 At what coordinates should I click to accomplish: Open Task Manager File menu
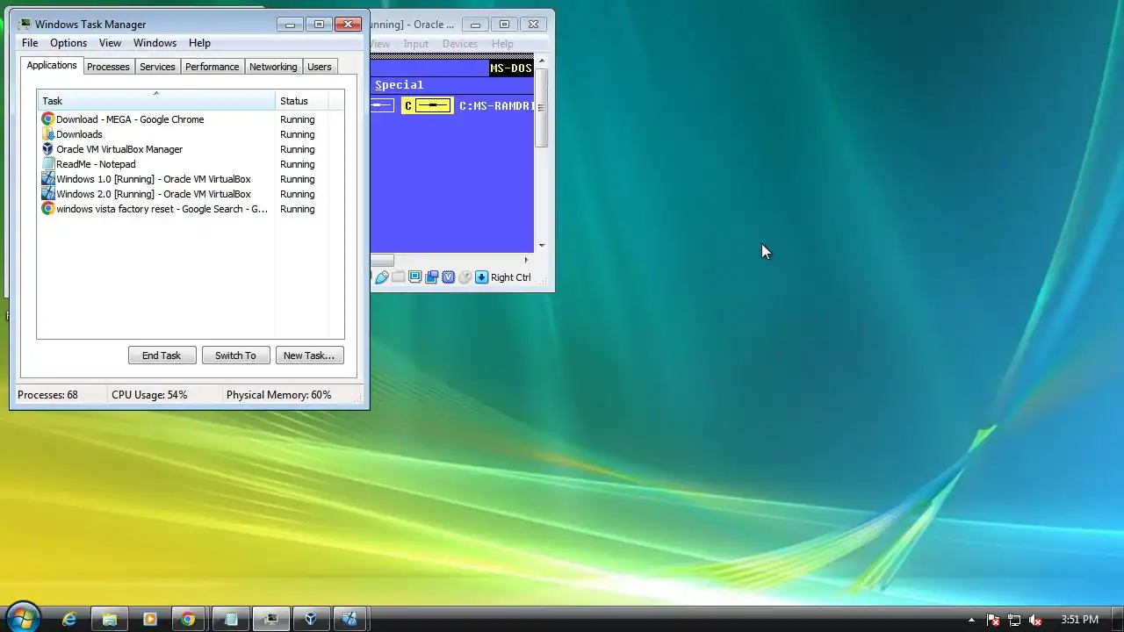[30, 43]
